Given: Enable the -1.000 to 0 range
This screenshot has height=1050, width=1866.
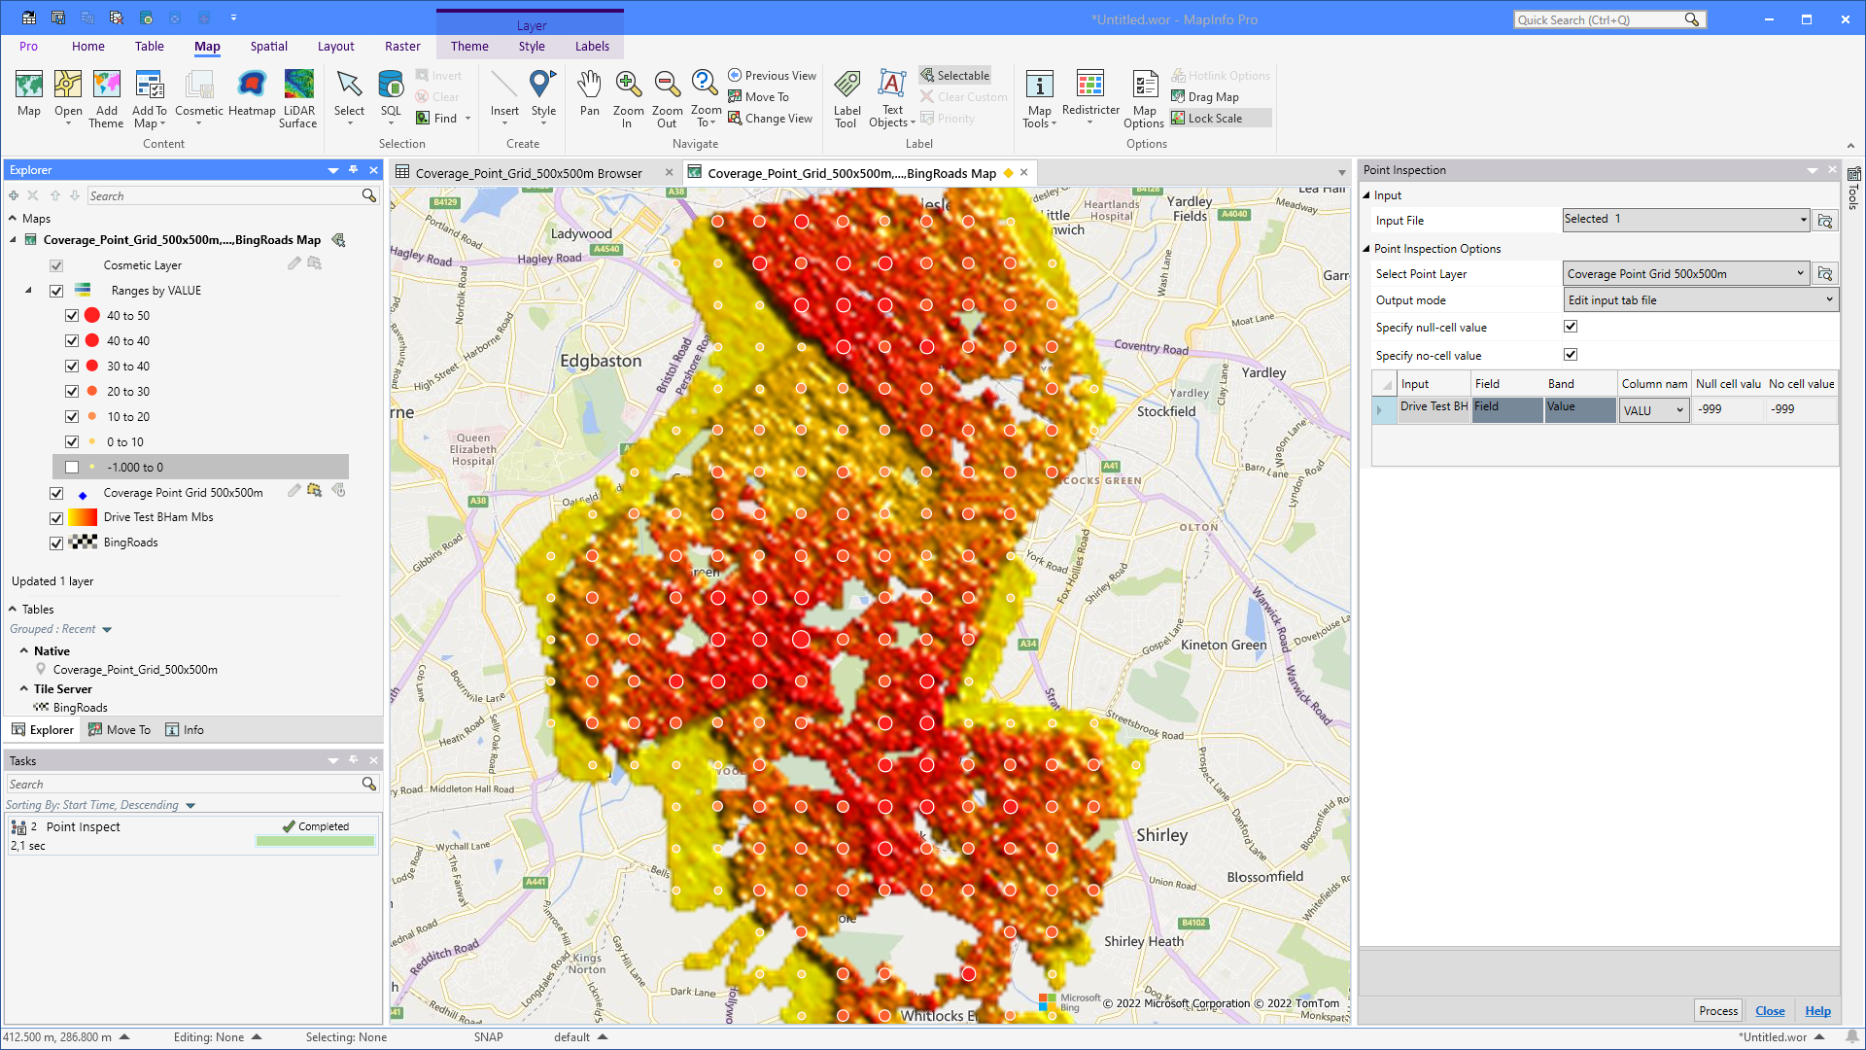Looking at the screenshot, I should [72, 467].
